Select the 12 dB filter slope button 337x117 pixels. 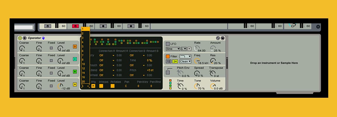168,61
